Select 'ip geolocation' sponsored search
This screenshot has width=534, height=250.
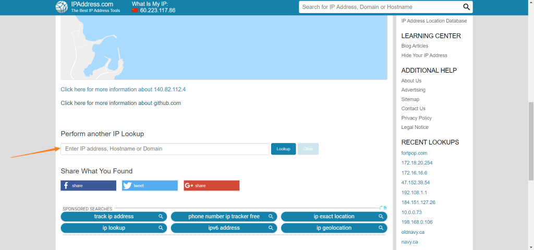[x=334, y=228]
